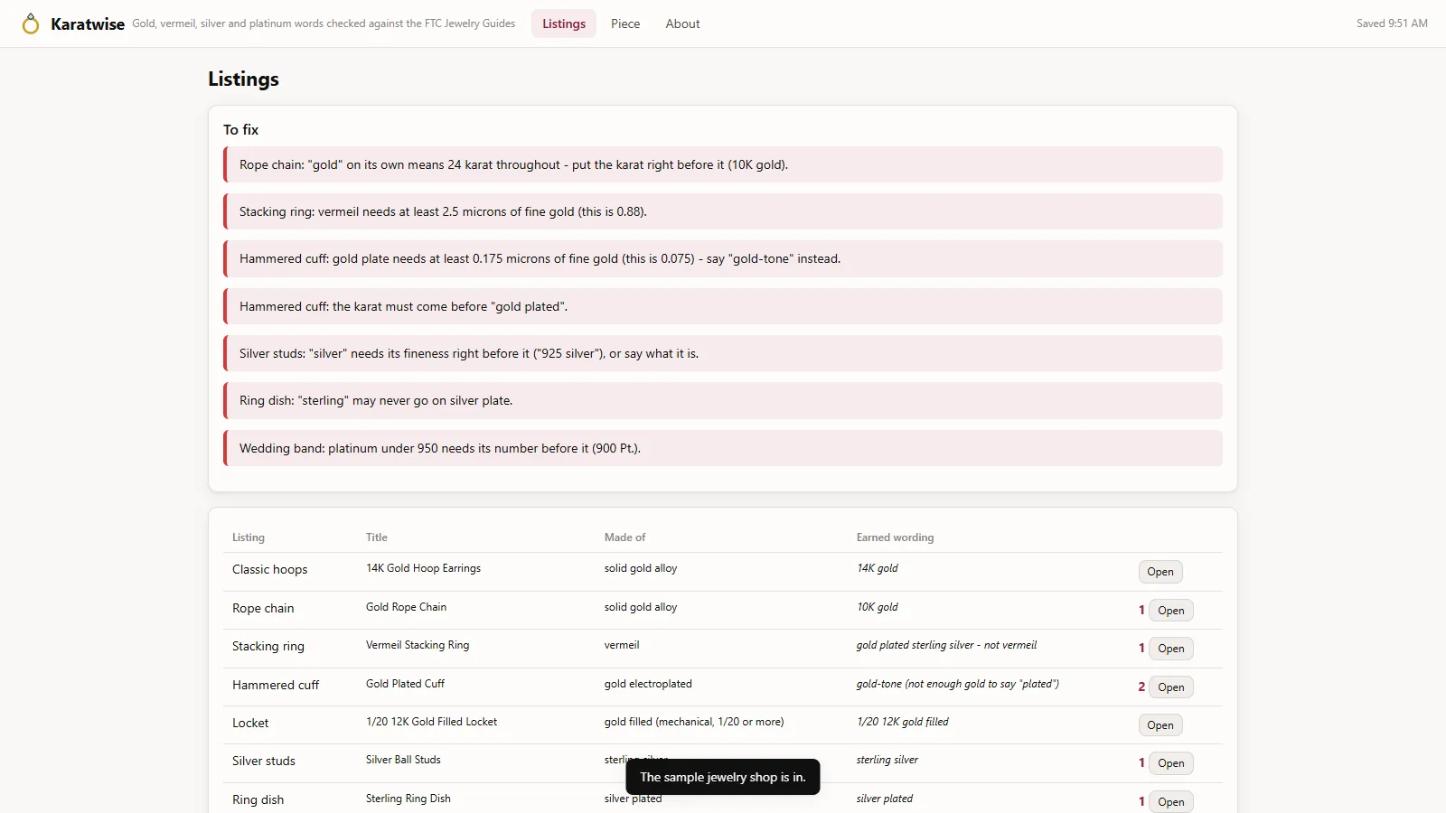
Task: Click the Karatwise app name
Action: 88,24
